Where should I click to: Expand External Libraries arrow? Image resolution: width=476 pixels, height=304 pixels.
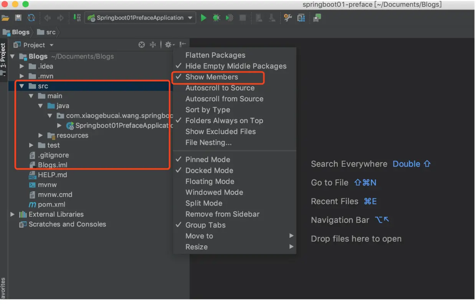pos(12,214)
